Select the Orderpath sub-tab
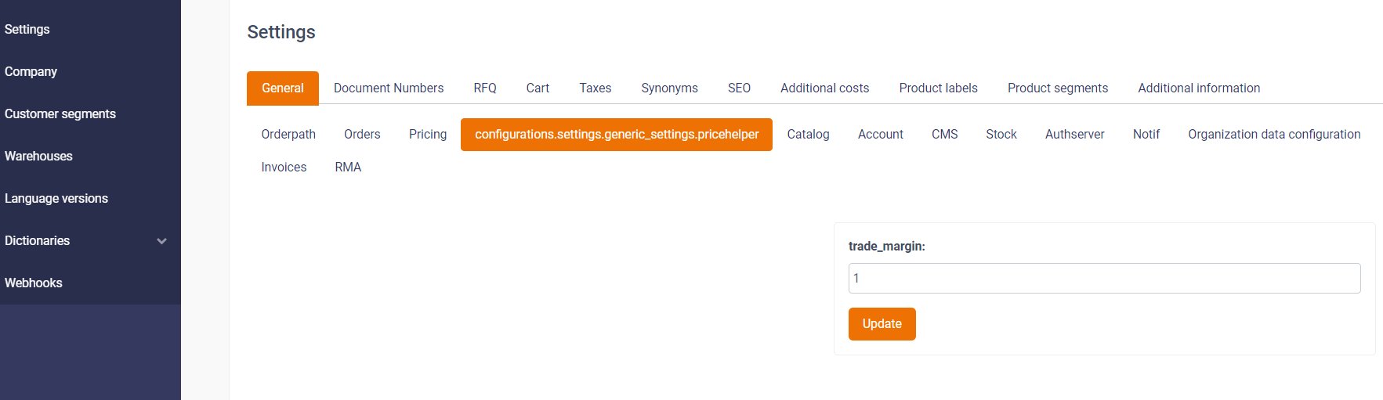Screen dimensions: 1383x400 [x=288, y=135]
